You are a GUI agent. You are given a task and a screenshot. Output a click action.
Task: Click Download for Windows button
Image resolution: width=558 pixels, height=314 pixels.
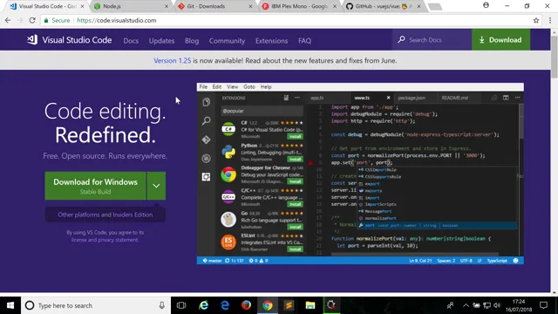click(95, 186)
